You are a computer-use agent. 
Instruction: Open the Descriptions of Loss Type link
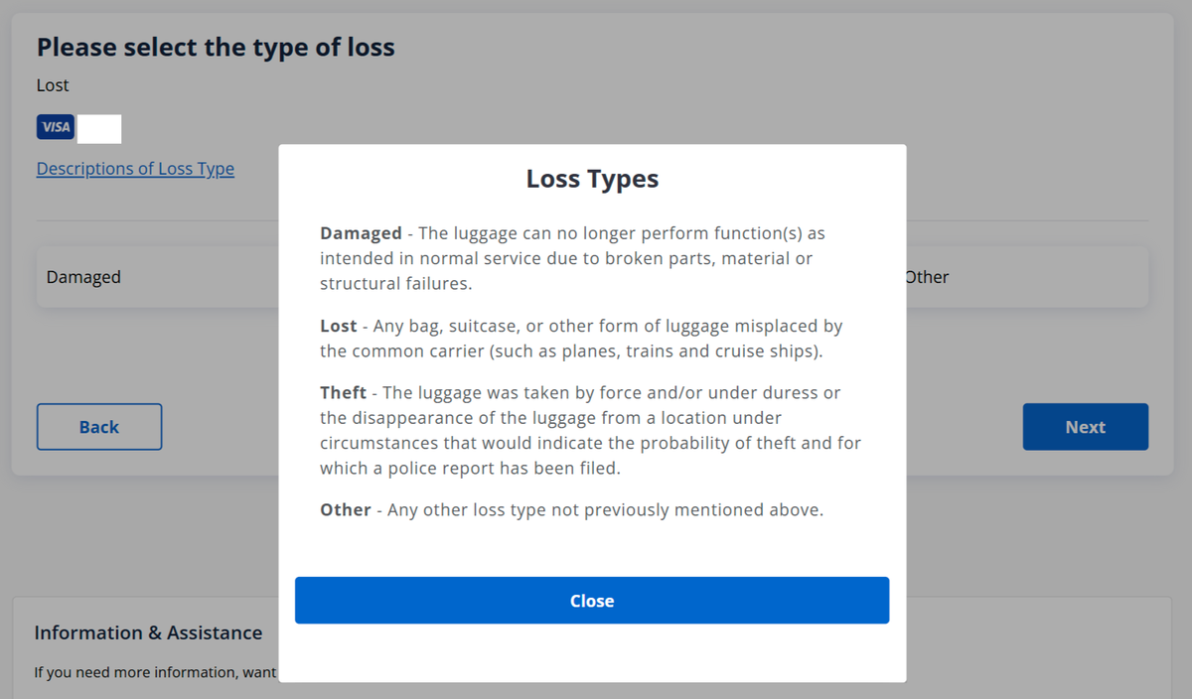click(135, 169)
